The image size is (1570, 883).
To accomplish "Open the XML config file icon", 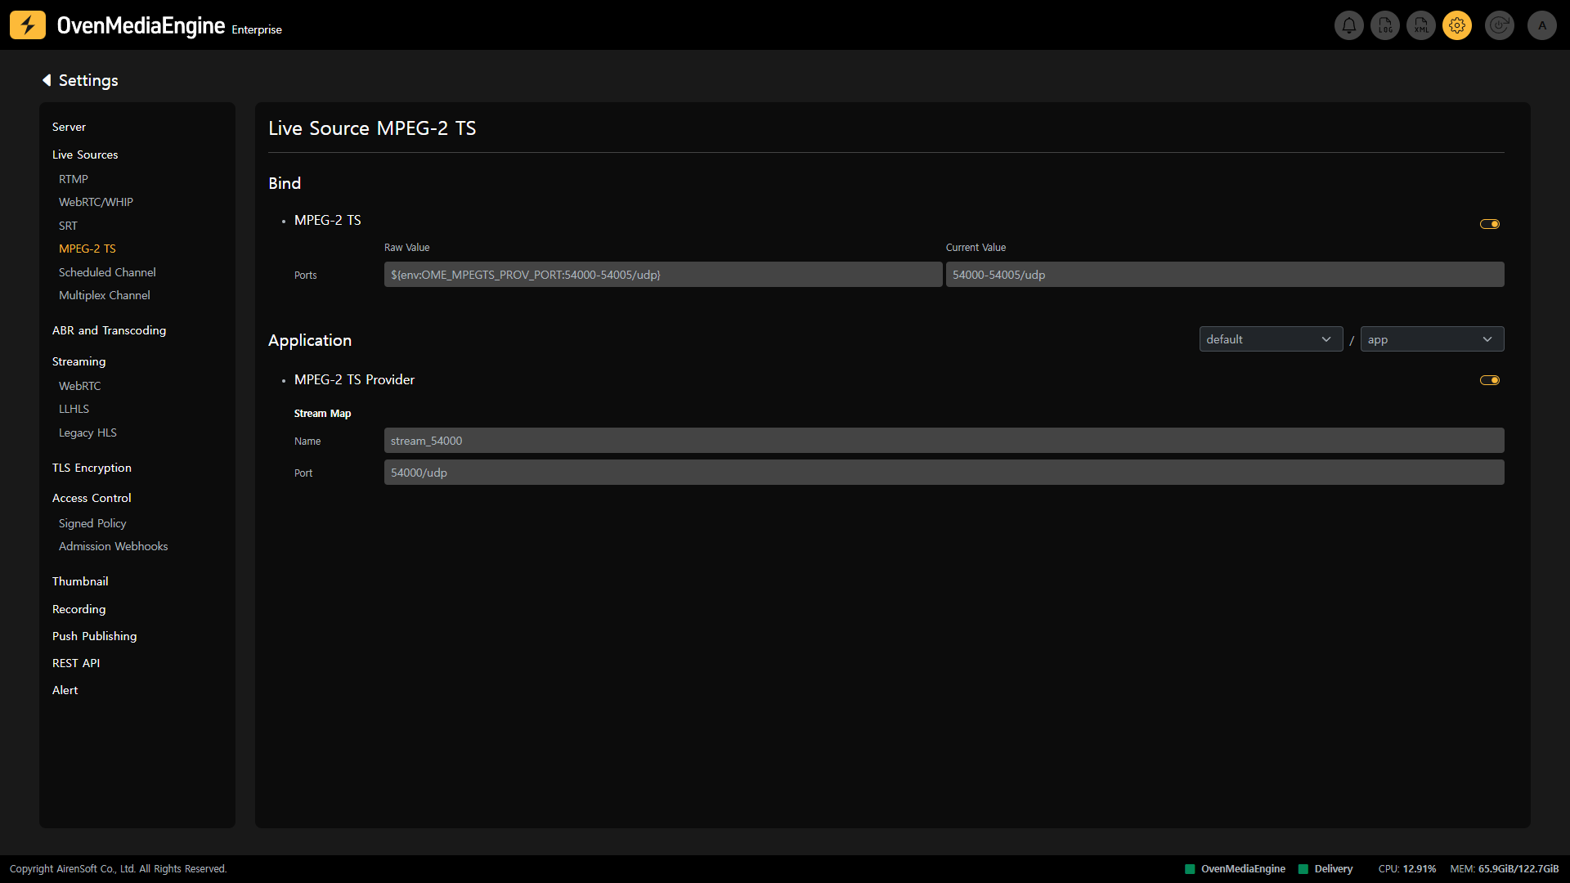I will tap(1420, 25).
